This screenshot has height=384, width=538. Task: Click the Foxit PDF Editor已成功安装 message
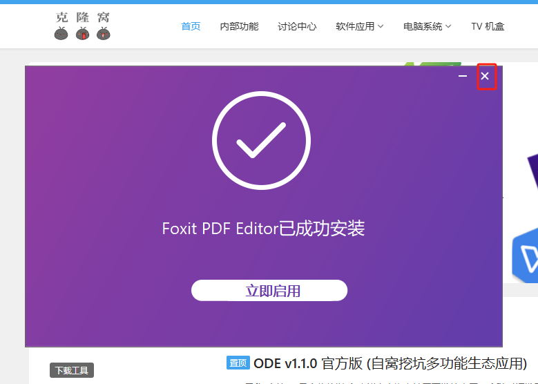click(x=263, y=229)
